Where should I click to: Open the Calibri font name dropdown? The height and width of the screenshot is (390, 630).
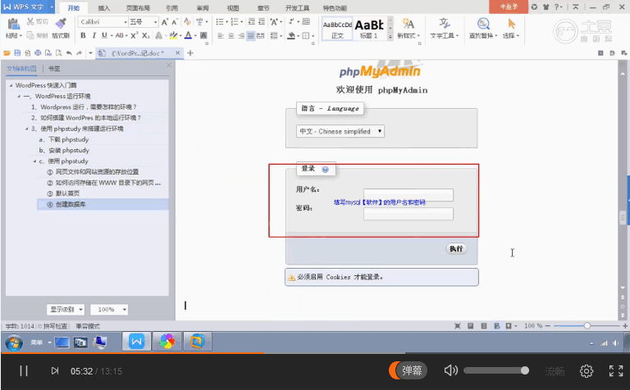126,22
